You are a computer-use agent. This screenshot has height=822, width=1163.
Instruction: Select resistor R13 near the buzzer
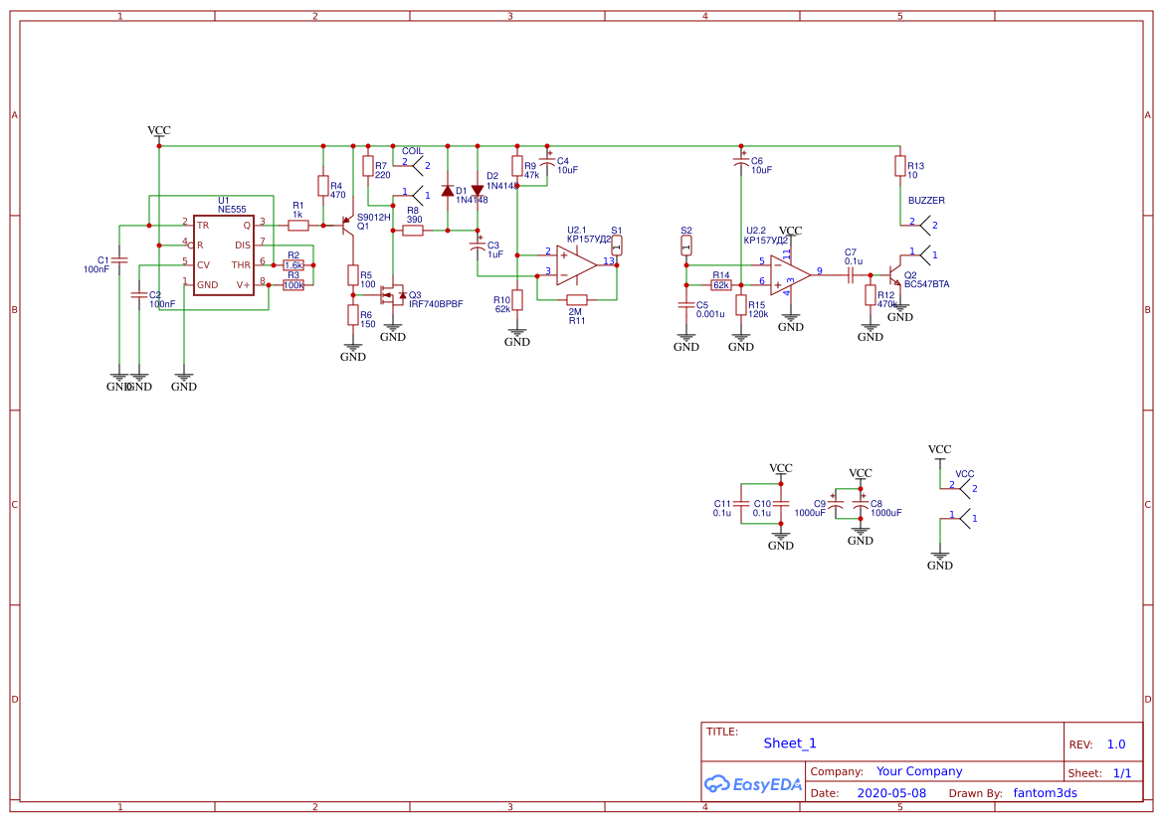click(900, 165)
